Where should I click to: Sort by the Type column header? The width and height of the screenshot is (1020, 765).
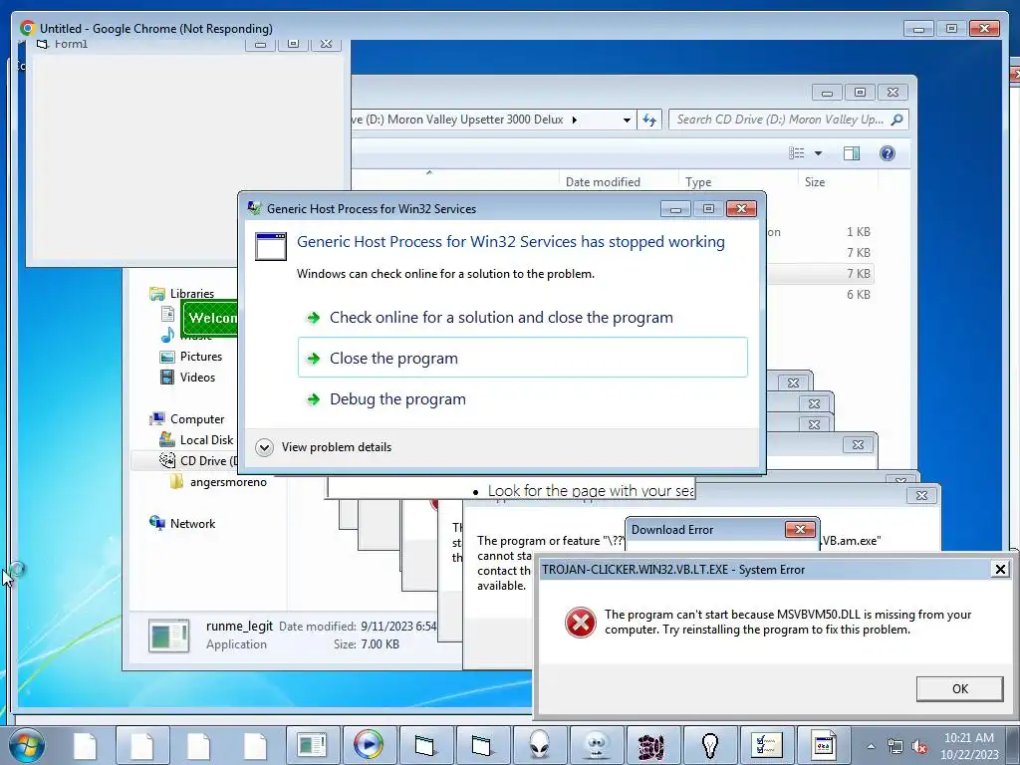(698, 182)
